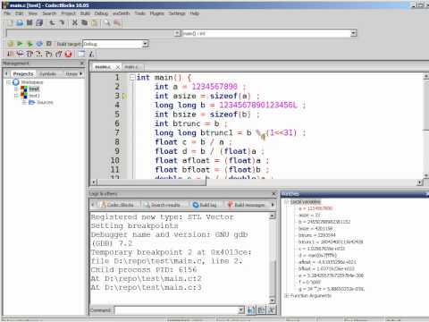Open the Debugging windows icon menu

(81, 54)
